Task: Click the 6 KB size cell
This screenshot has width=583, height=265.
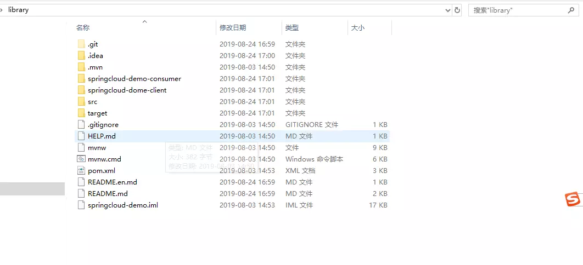Action: click(380, 159)
